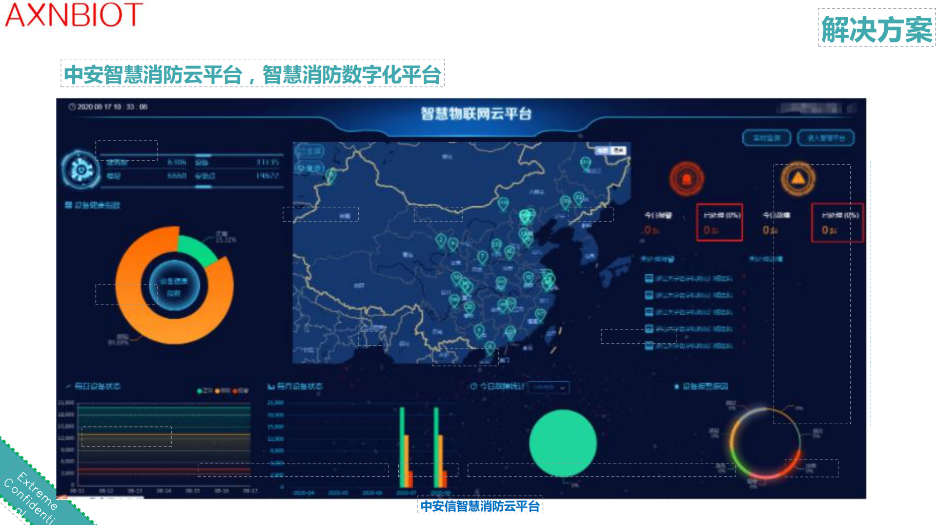Click the 今日故障 count label
939x525 pixels.
[776, 215]
